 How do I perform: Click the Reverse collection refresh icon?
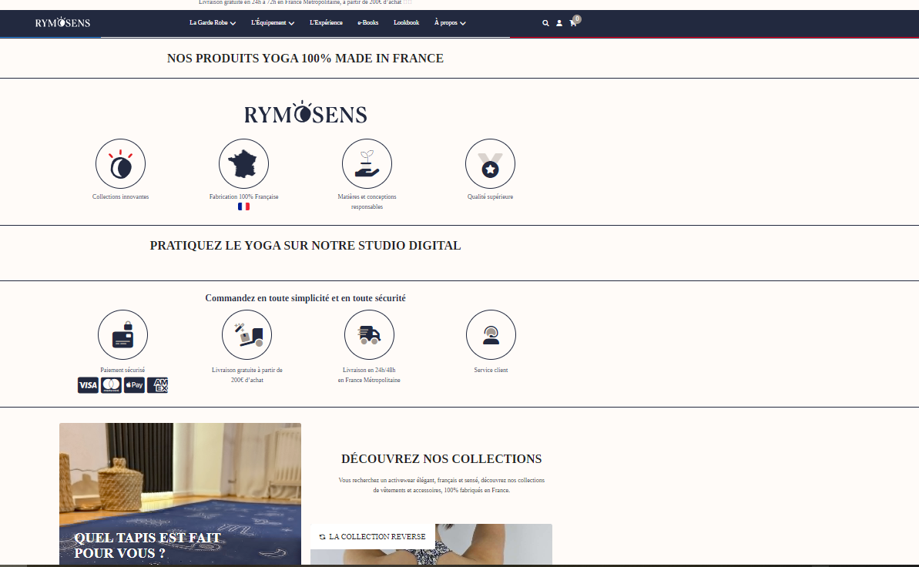coord(322,537)
